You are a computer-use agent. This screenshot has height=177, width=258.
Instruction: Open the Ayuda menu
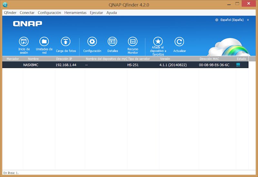click(x=112, y=13)
